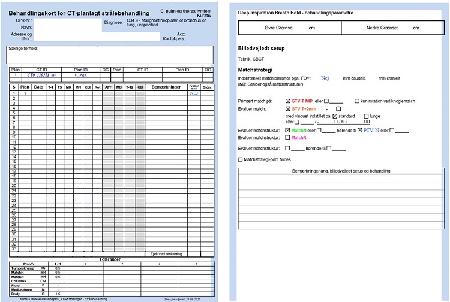Select the Body tolerance value 1.5
The image size is (450, 302).
point(58,294)
